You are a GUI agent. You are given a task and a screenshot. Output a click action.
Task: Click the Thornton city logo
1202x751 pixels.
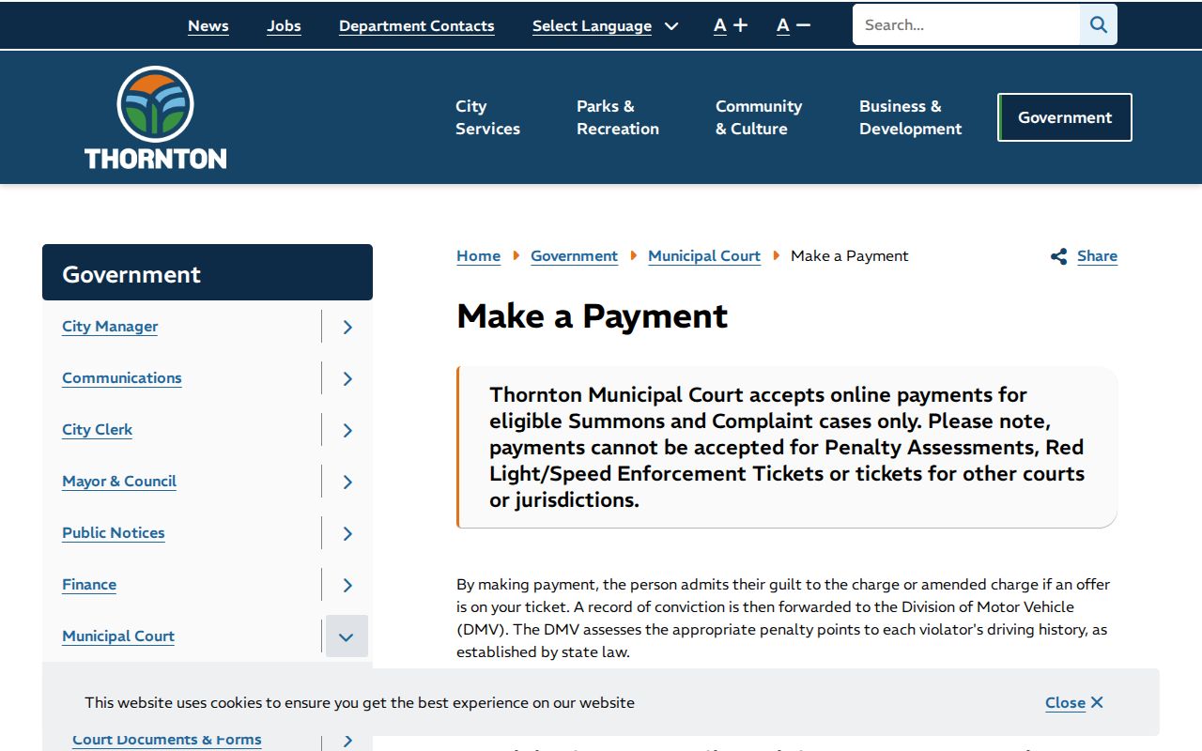coord(156,117)
